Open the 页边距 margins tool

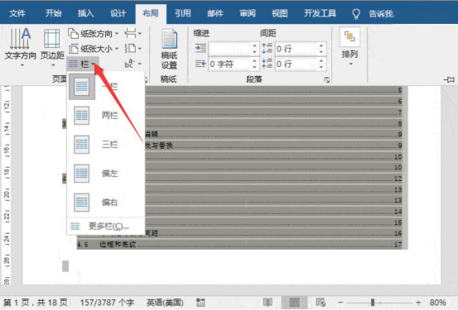tap(52, 46)
